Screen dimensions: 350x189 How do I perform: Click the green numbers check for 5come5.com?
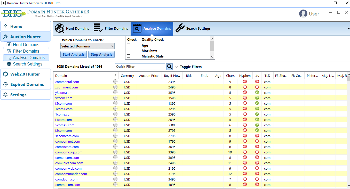pos(257,125)
